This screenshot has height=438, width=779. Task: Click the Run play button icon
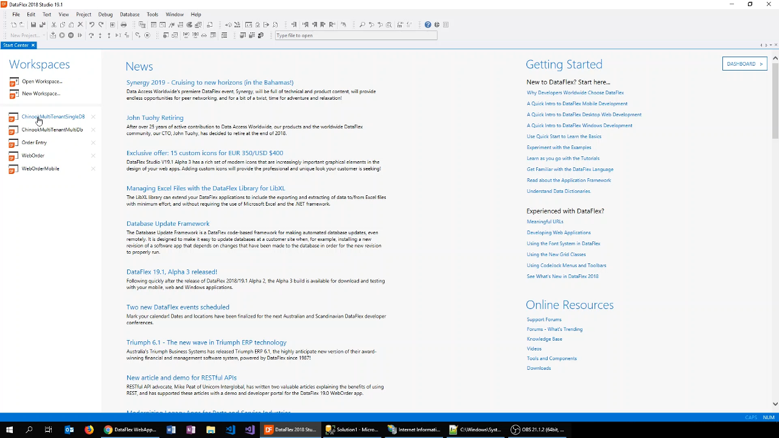click(61, 35)
